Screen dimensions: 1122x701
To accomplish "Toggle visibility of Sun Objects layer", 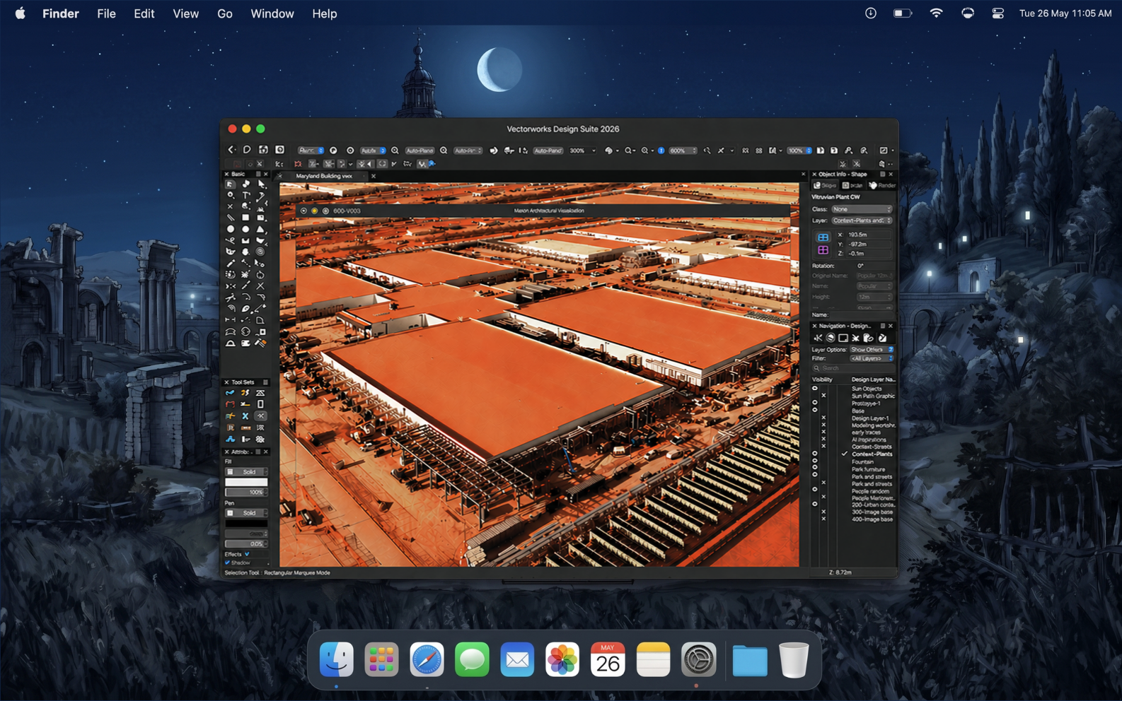I will click(x=814, y=389).
